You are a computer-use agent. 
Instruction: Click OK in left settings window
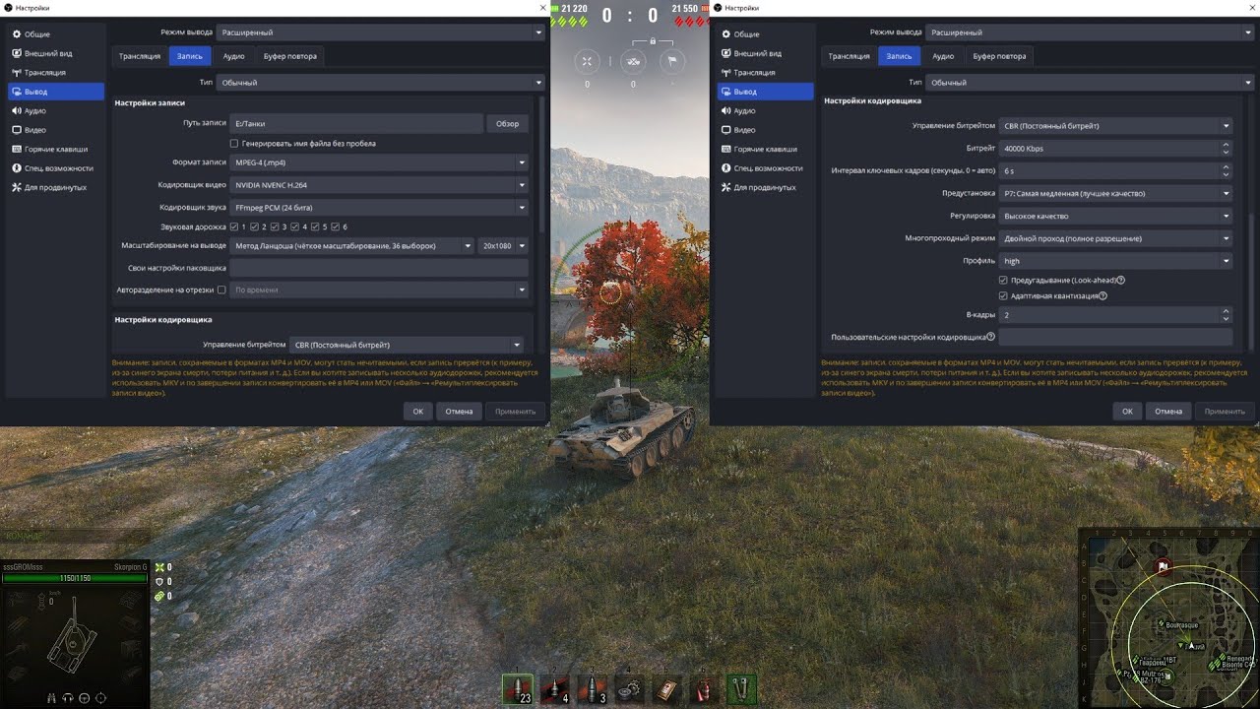coord(417,412)
